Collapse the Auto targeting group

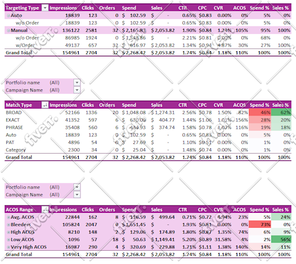[x=9, y=16]
